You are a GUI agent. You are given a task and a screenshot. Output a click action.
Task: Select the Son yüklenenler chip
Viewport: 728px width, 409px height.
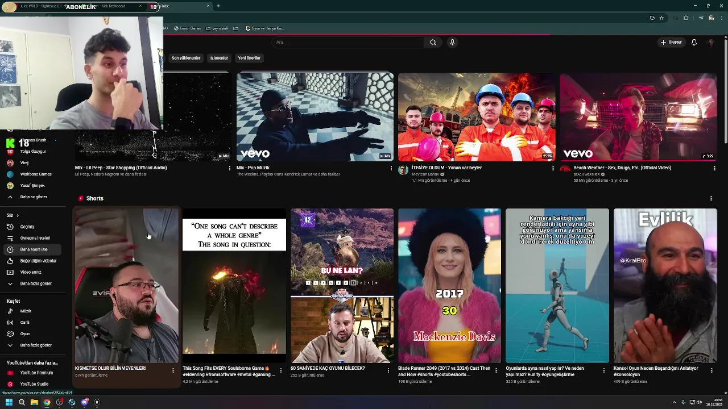186,58
